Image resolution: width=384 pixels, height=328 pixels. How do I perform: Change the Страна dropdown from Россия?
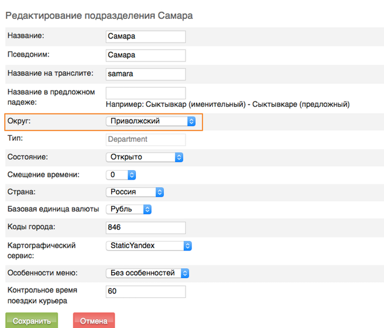point(135,192)
